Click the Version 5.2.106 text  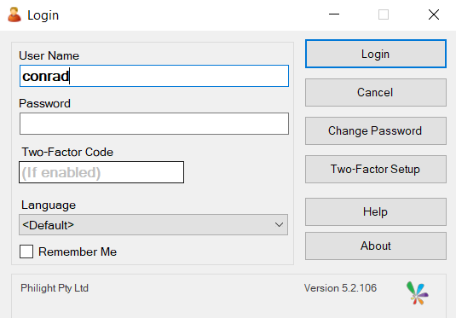(340, 288)
